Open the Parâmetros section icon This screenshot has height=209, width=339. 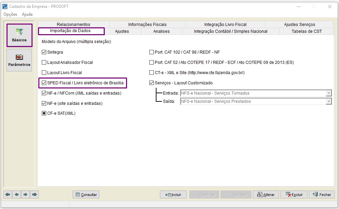(x=19, y=60)
